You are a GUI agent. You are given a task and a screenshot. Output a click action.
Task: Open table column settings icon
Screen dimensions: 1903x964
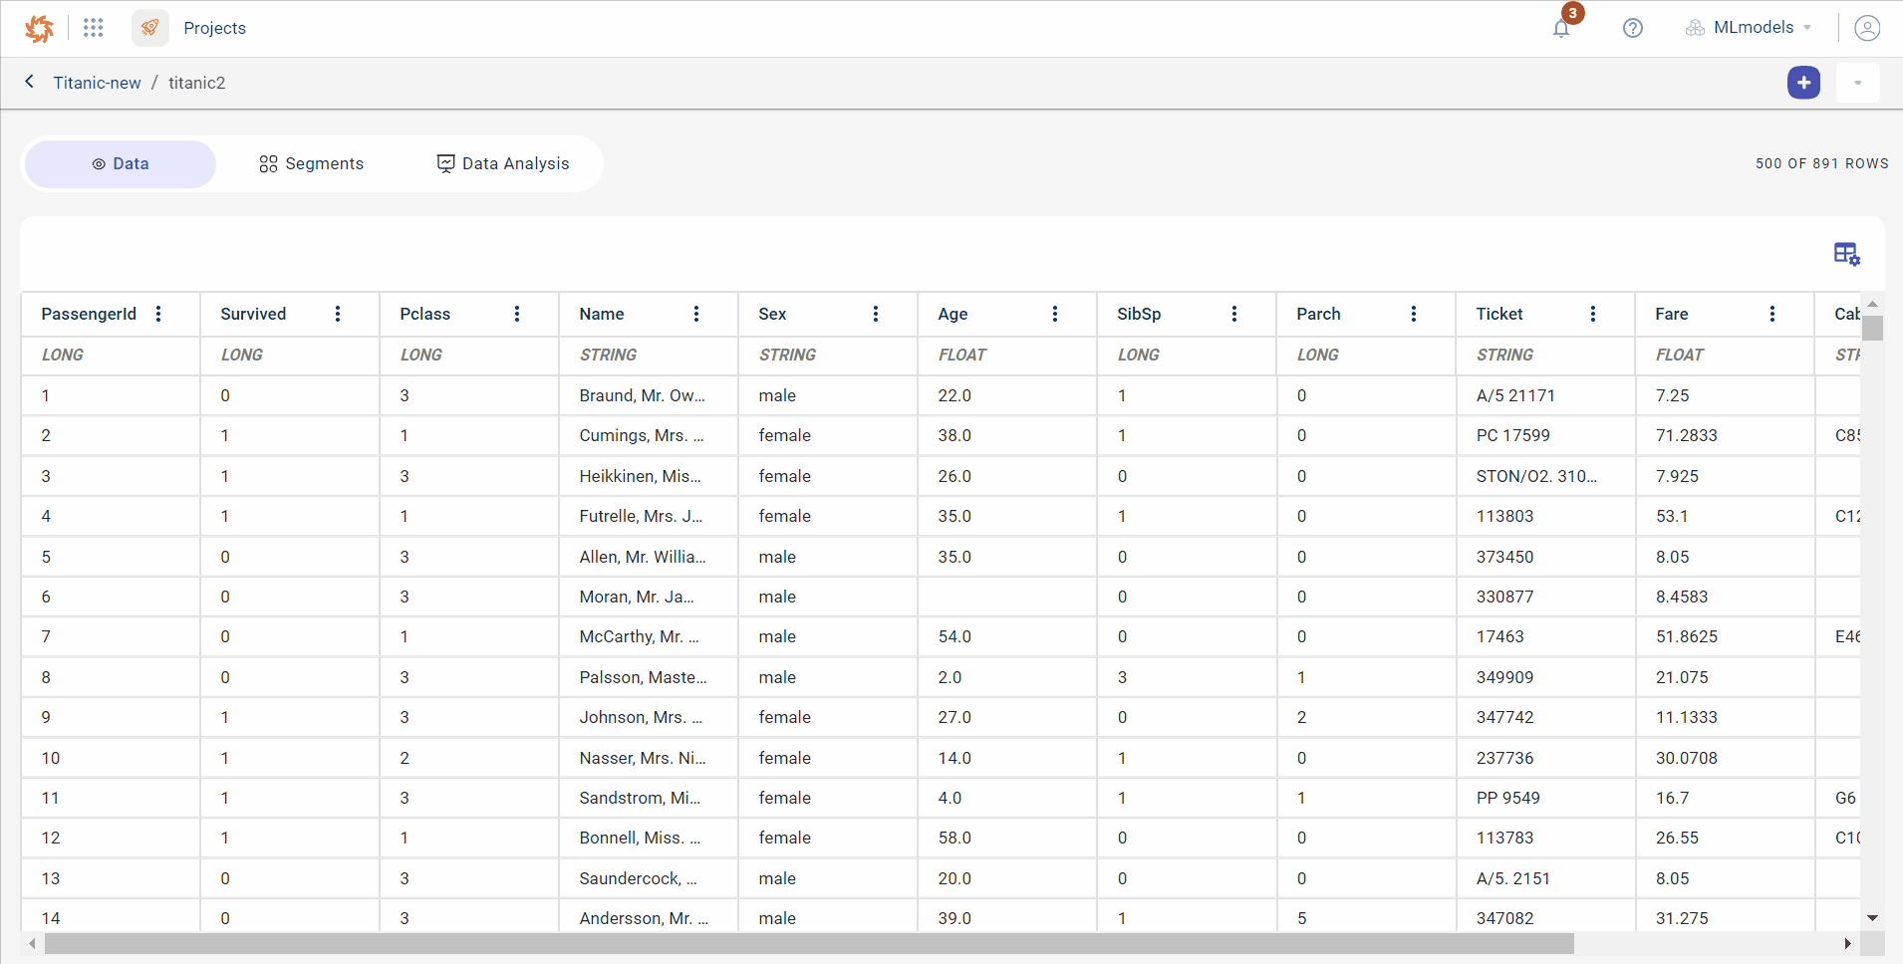tap(1846, 254)
